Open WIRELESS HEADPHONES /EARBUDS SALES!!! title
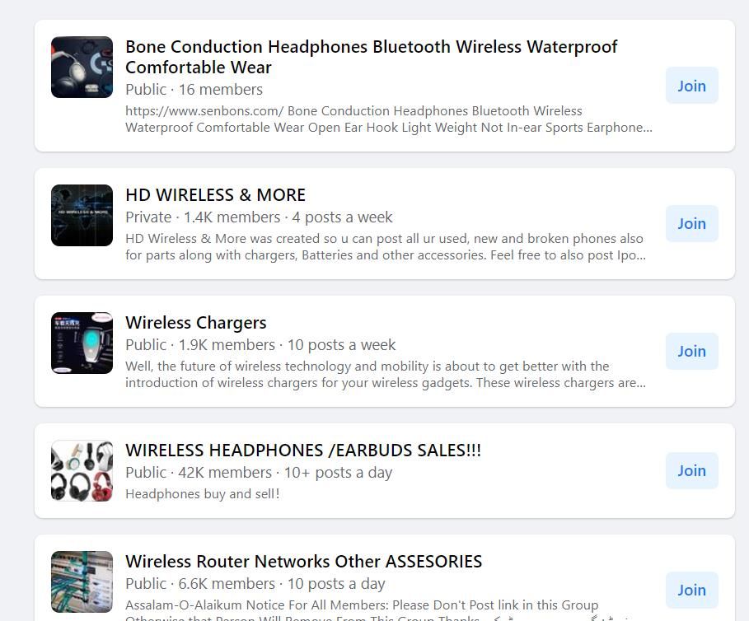Viewport: 749px width, 621px height. [303, 451]
